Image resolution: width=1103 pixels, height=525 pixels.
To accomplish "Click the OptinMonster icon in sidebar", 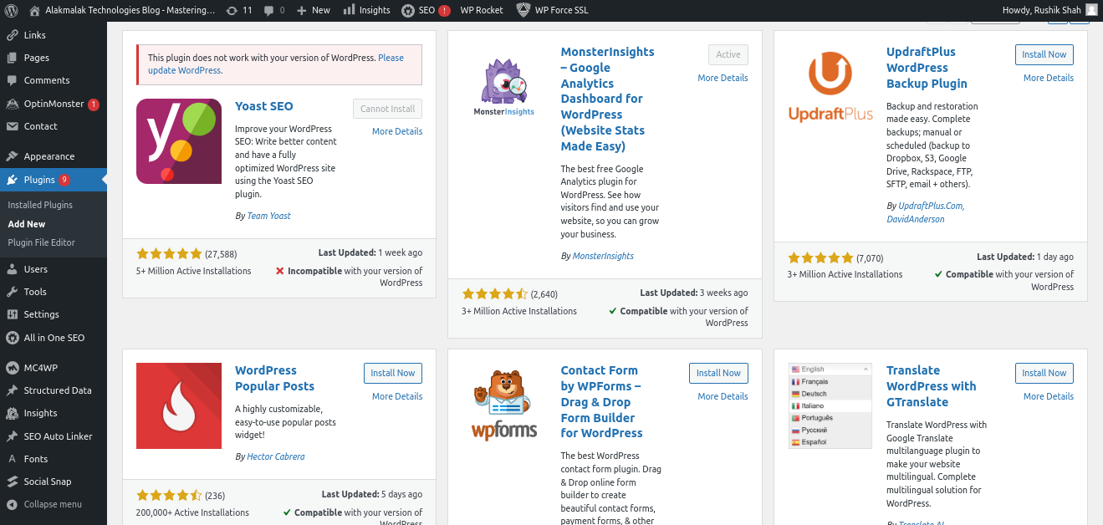I will 12,104.
